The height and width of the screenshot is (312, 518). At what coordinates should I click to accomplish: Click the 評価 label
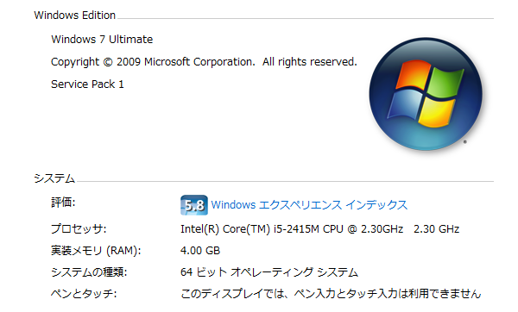63,203
